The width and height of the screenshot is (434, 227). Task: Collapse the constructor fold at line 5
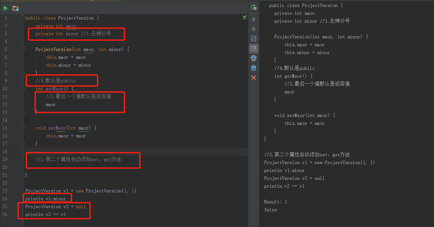(x=23, y=49)
